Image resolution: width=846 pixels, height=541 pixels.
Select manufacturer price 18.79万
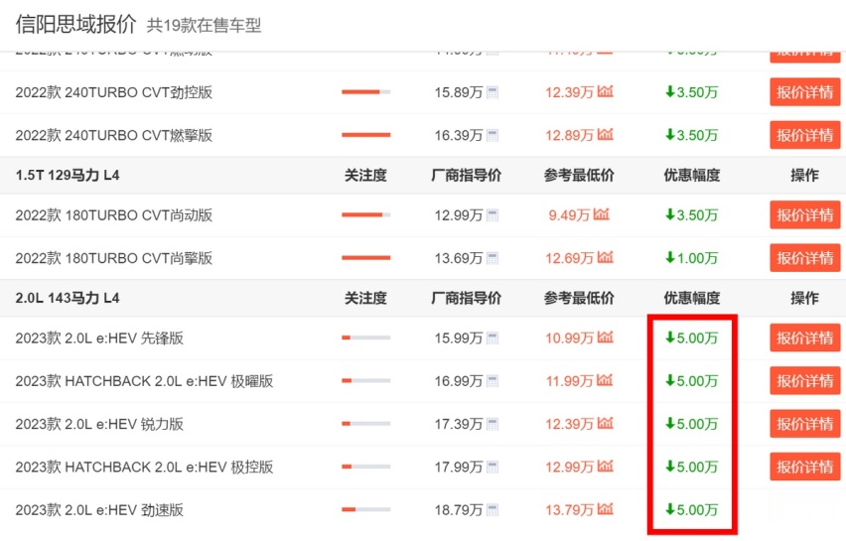[459, 509]
